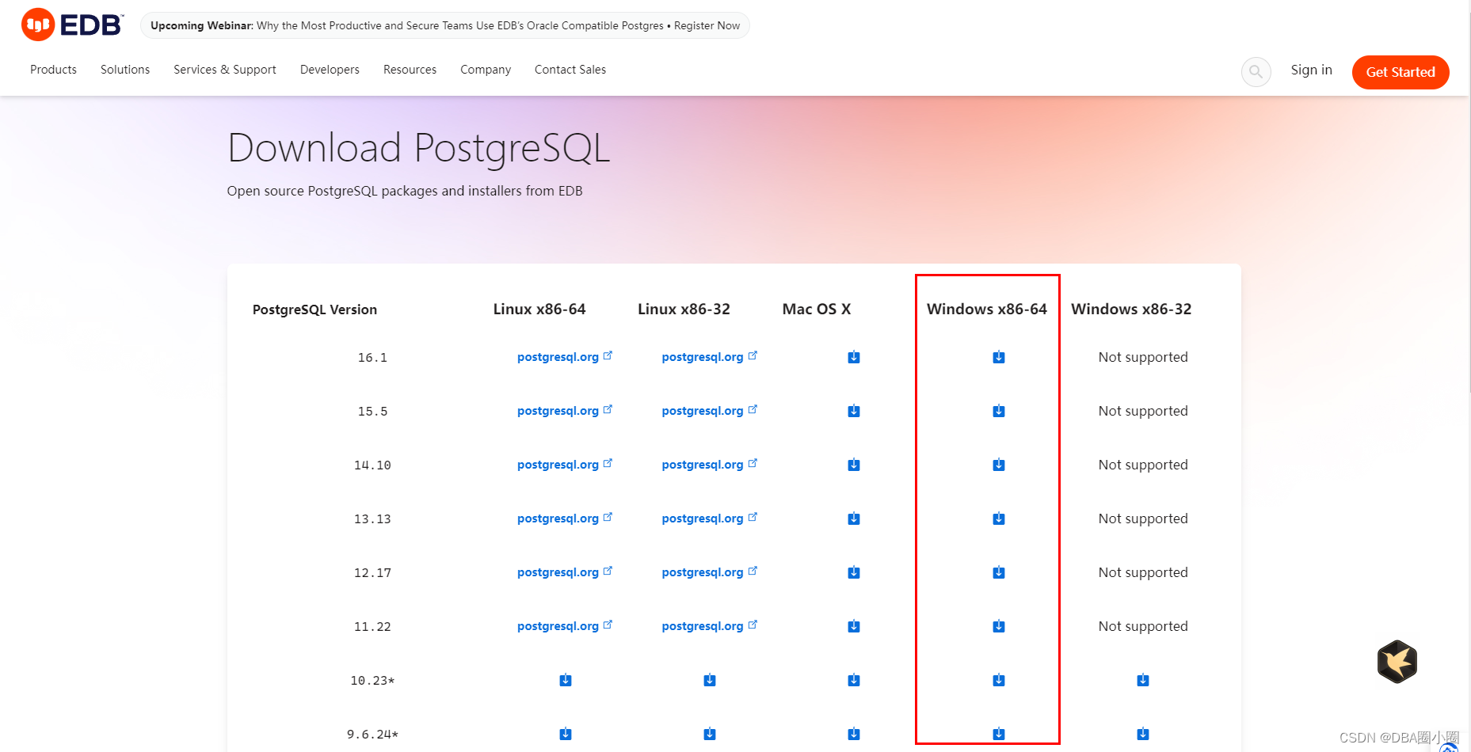Download PostgreSQL 15.5 for Windows x86-64
The image size is (1471, 752).
[x=999, y=411]
